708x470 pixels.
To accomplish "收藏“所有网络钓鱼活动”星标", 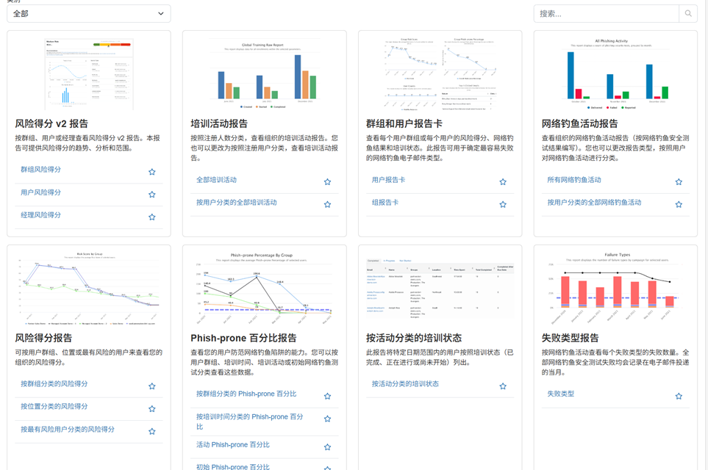I will [679, 182].
